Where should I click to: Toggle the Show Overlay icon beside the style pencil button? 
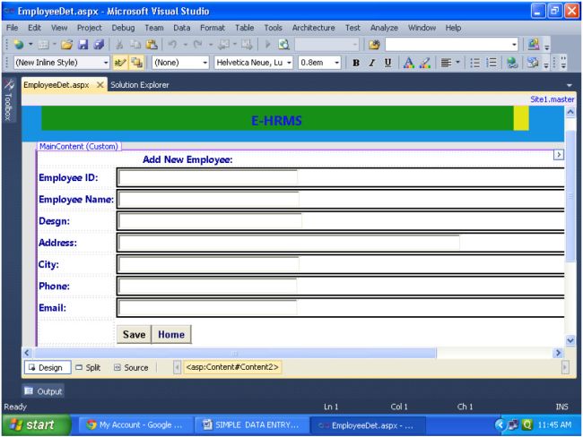tap(136, 63)
